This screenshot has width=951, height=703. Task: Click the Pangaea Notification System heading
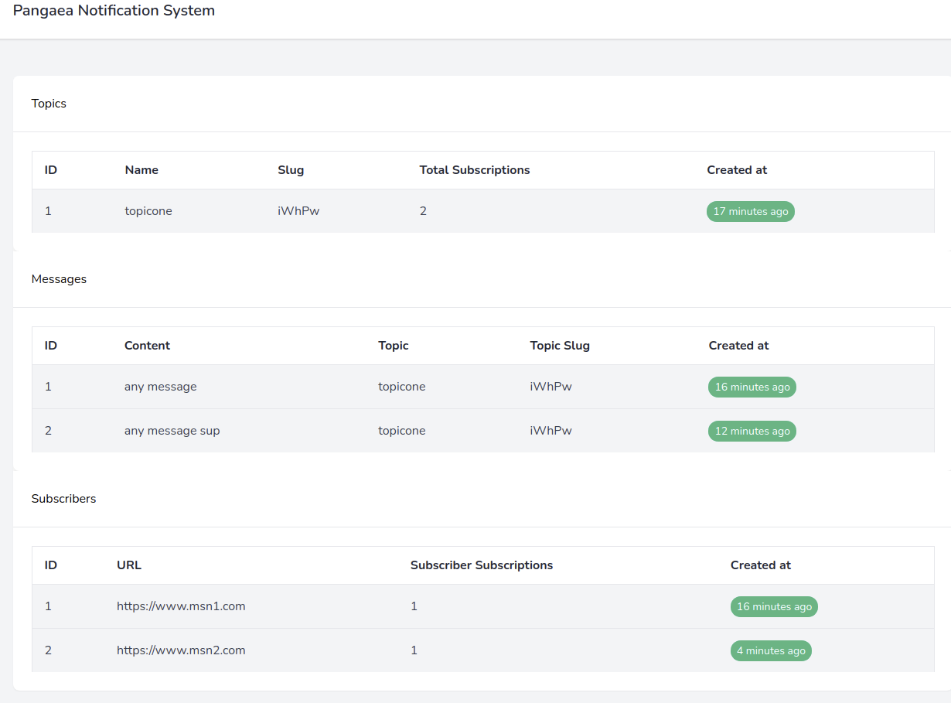tap(114, 10)
